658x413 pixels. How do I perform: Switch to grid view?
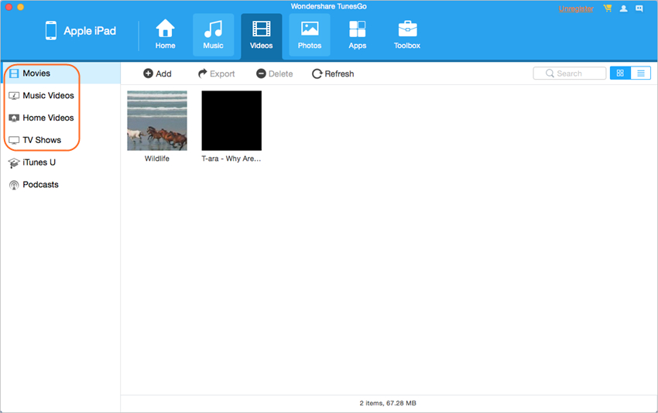pos(620,73)
